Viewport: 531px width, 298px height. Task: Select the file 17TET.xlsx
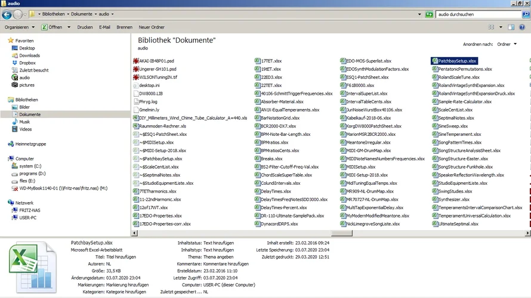click(x=268, y=61)
